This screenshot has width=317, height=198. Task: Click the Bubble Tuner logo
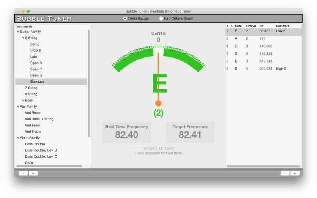[44, 19]
